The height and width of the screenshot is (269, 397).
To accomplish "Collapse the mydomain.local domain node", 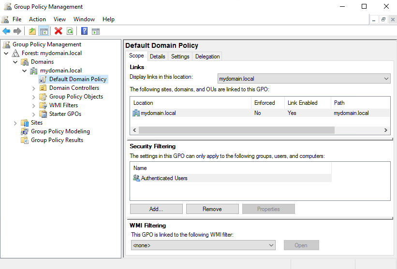I will coord(24,71).
